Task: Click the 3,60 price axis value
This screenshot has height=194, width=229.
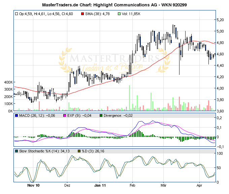Action: 220,111
